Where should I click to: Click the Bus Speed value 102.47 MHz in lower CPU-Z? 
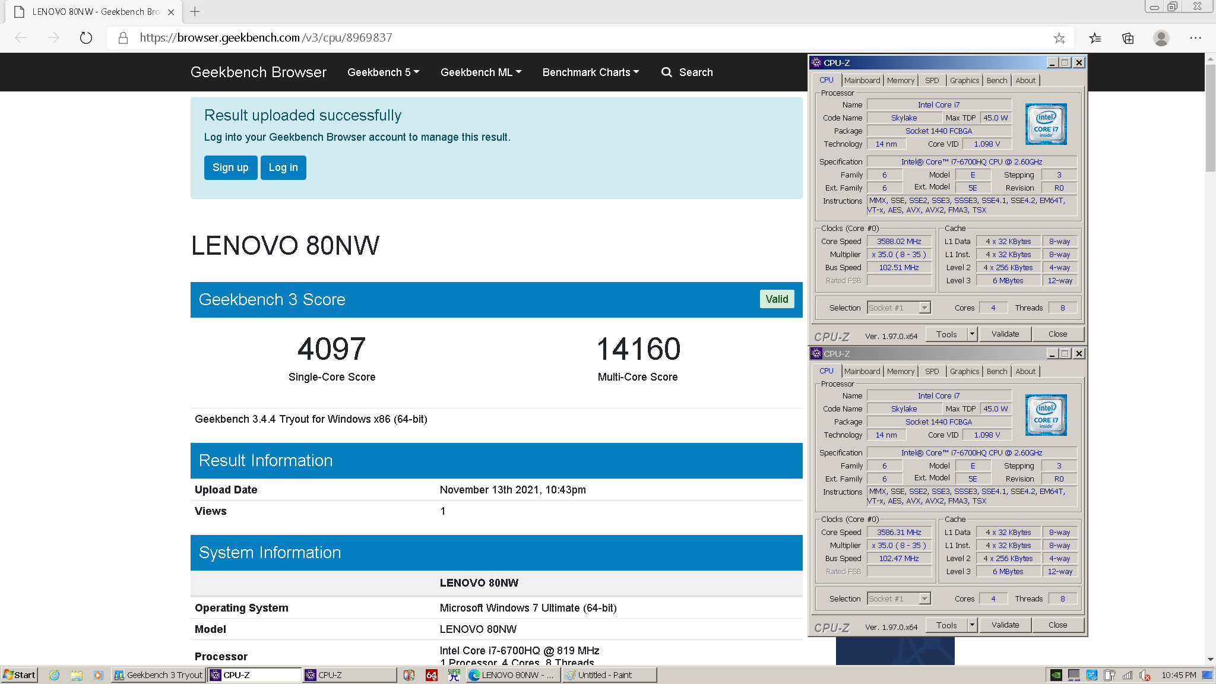(899, 559)
